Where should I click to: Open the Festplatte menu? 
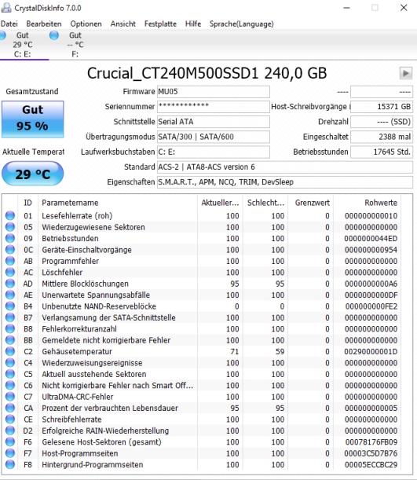pos(160,24)
